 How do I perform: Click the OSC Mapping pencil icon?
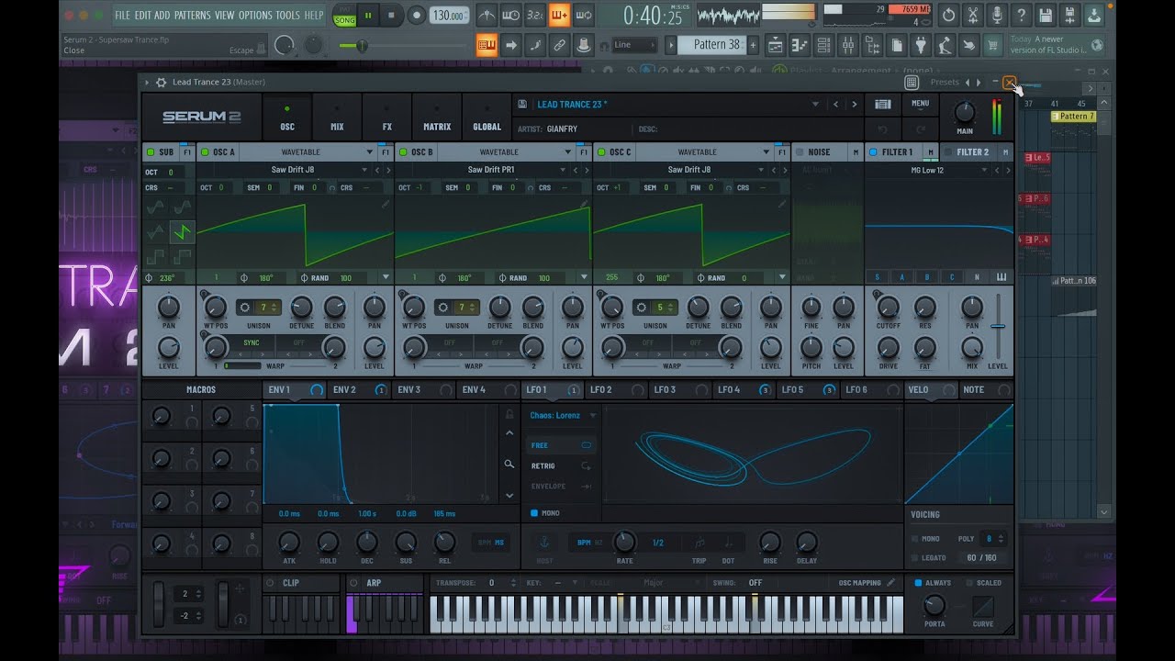pyautogui.click(x=890, y=583)
